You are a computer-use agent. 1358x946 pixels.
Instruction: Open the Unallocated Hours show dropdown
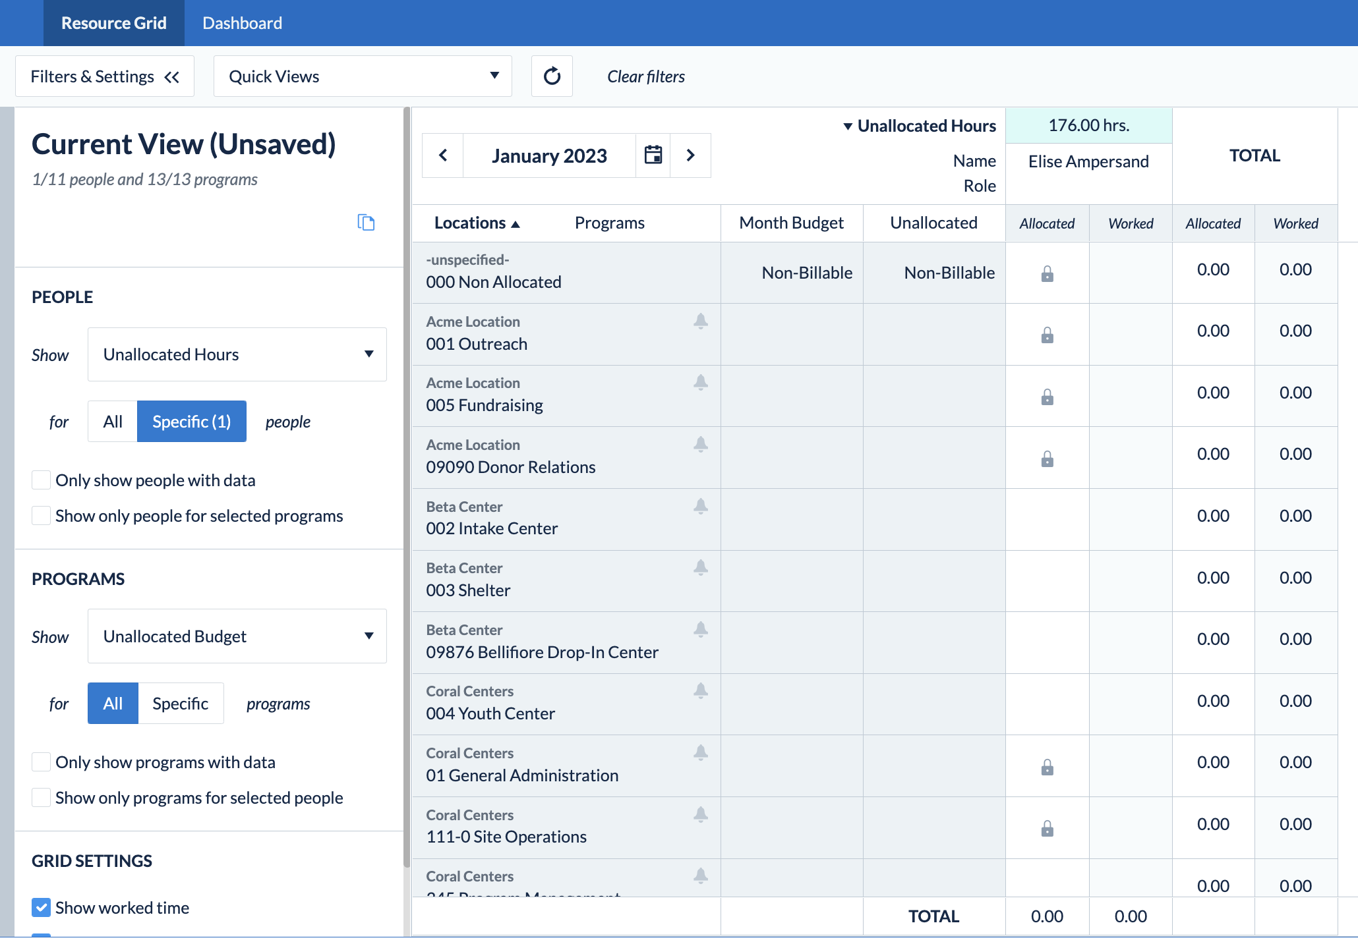237,354
